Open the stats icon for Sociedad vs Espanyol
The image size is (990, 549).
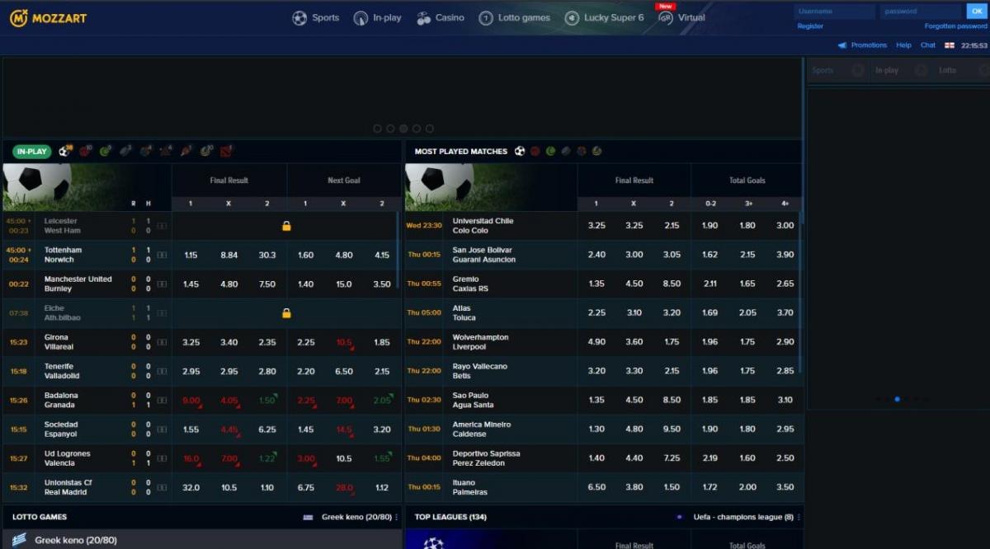[x=162, y=429]
